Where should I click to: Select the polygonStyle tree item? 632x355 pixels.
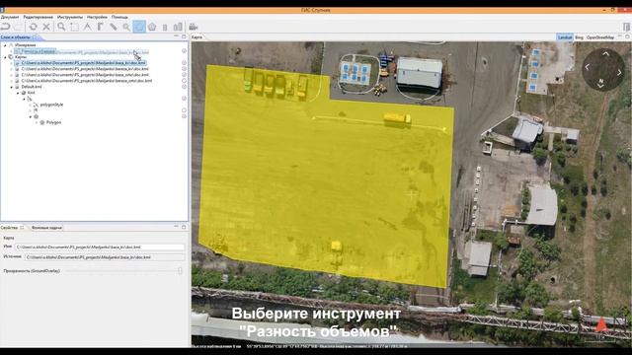(51, 105)
